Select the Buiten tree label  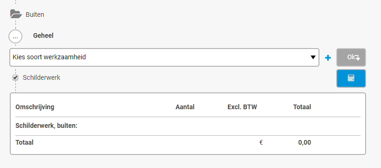coord(35,14)
